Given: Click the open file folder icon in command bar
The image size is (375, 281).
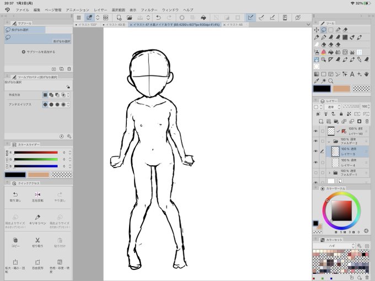Looking at the screenshot, I should pos(130,18).
